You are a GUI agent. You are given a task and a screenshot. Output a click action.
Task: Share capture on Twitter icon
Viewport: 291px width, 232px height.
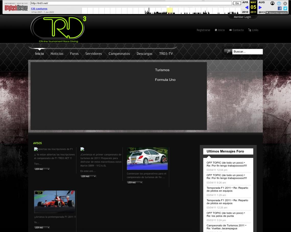tap(285, 8)
